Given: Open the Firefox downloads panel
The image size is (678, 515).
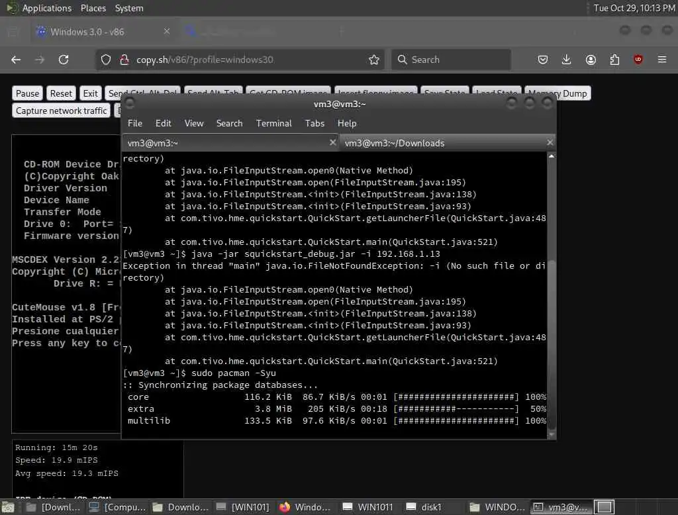Looking at the screenshot, I should tap(567, 60).
